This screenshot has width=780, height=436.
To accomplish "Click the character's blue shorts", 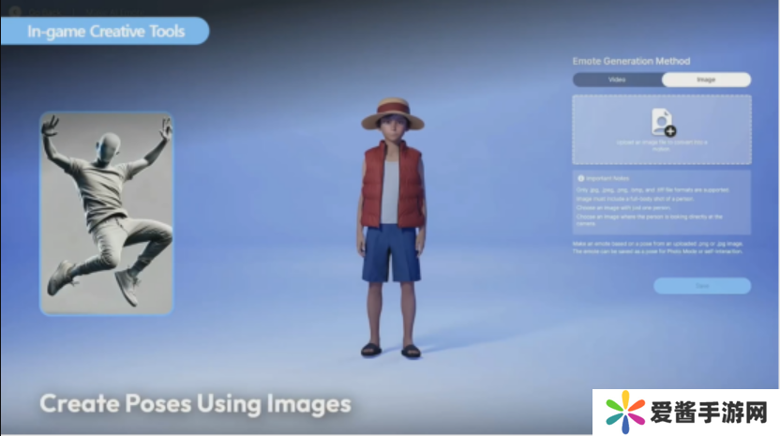I will pyautogui.click(x=392, y=251).
